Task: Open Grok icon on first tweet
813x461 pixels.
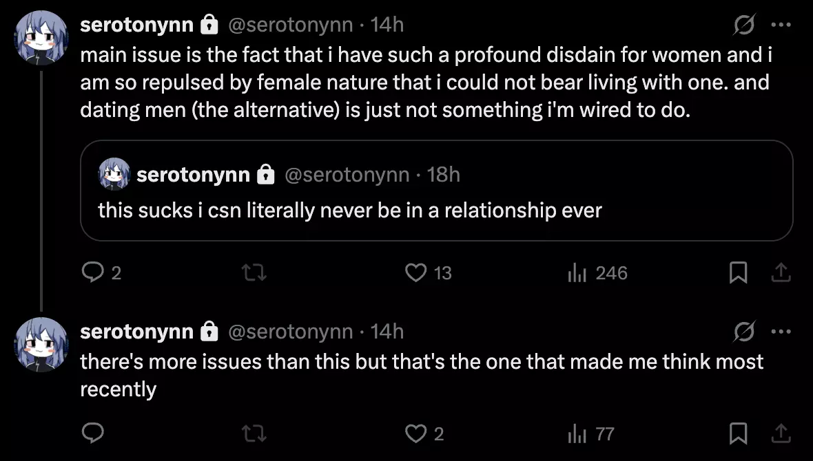Action: pos(744,25)
